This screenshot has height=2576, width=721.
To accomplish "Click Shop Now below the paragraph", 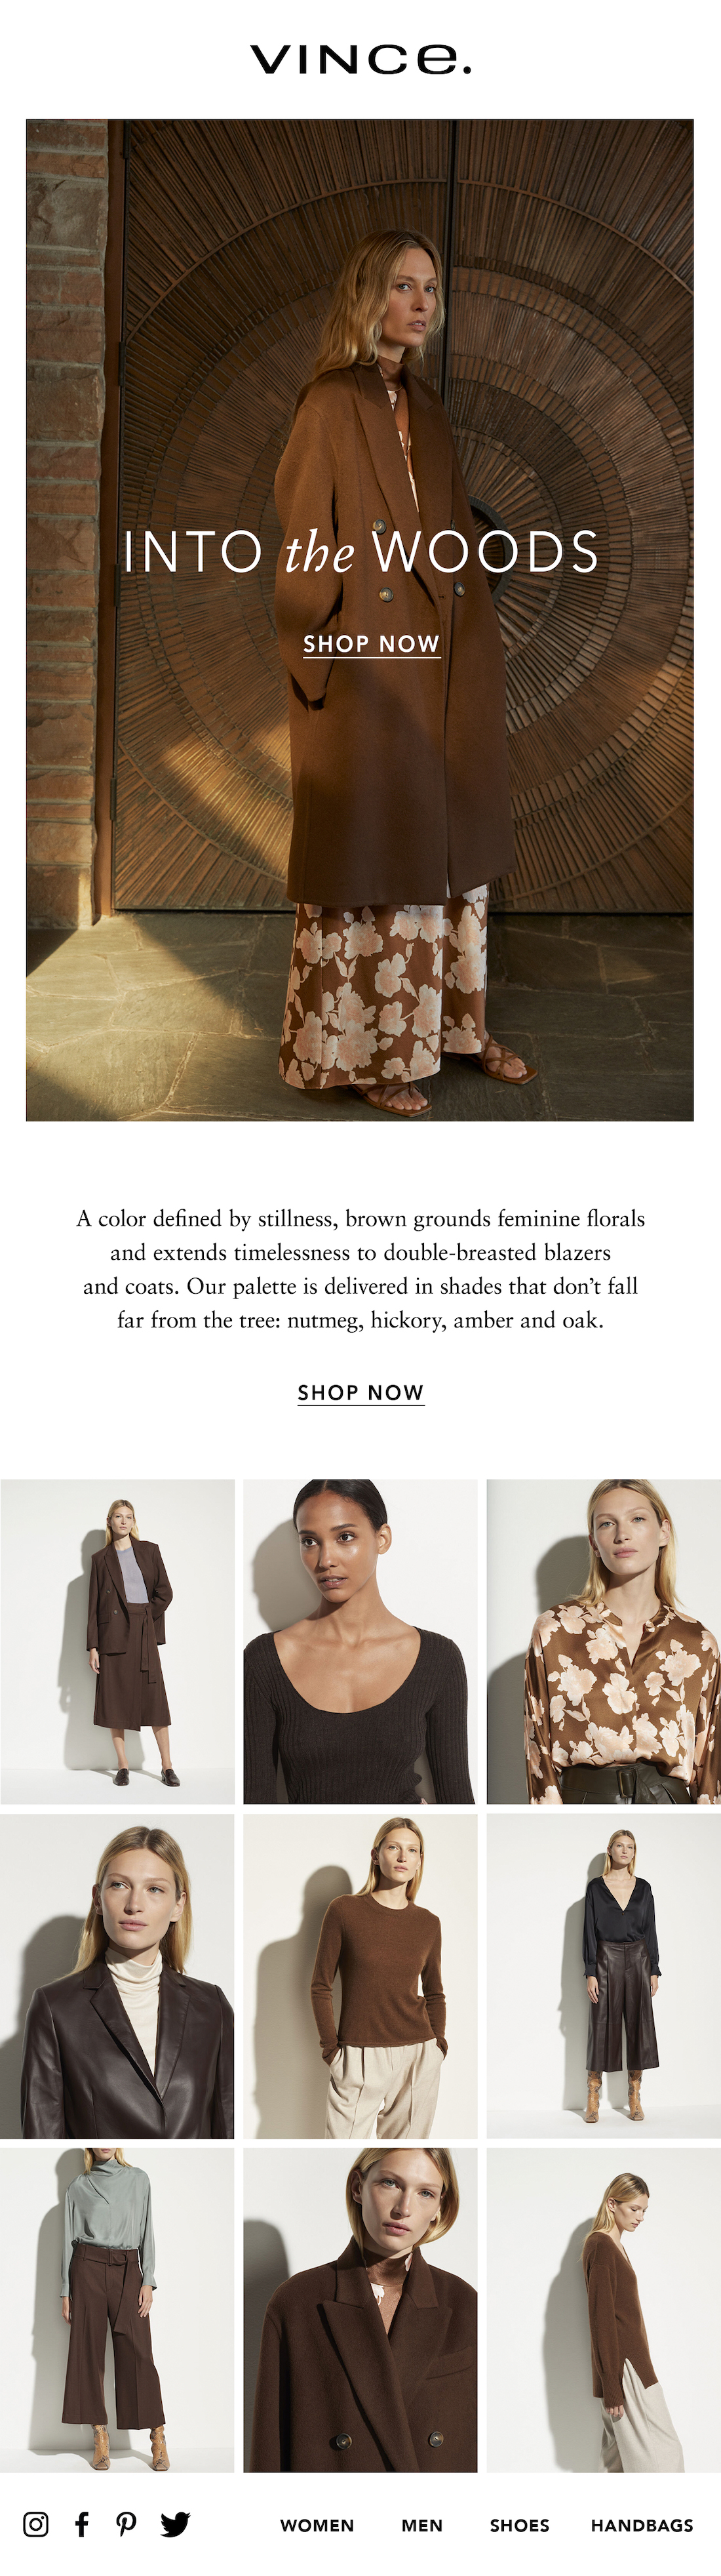I will click(x=361, y=1393).
